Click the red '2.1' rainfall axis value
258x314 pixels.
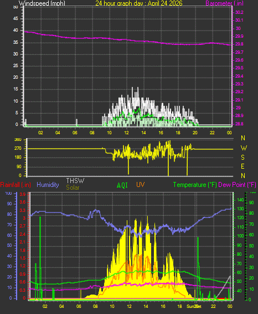point(23,242)
